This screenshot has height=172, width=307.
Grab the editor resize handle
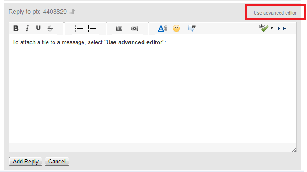click(x=294, y=150)
